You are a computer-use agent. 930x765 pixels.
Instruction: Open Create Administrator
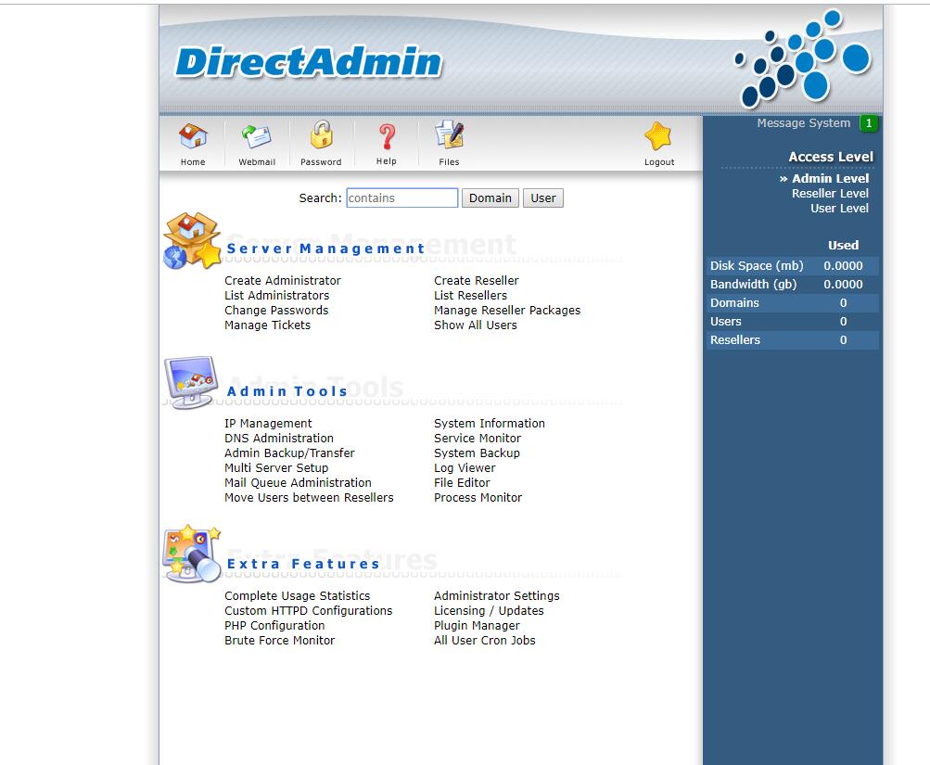282,280
